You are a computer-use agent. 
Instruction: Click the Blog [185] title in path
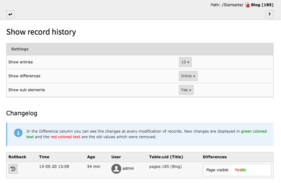pos(262,5)
